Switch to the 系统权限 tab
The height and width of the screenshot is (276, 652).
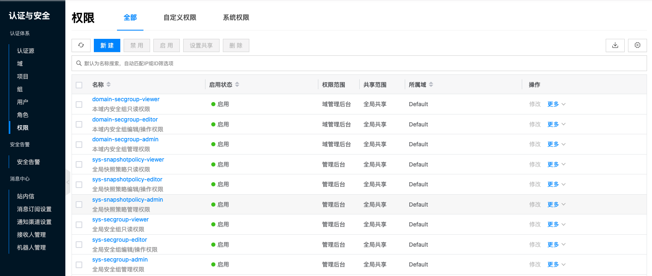click(236, 17)
